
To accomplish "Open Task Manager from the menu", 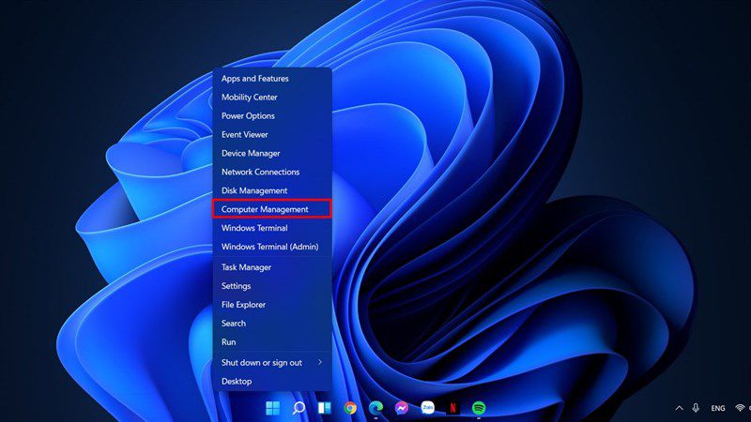I will click(272, 267).
